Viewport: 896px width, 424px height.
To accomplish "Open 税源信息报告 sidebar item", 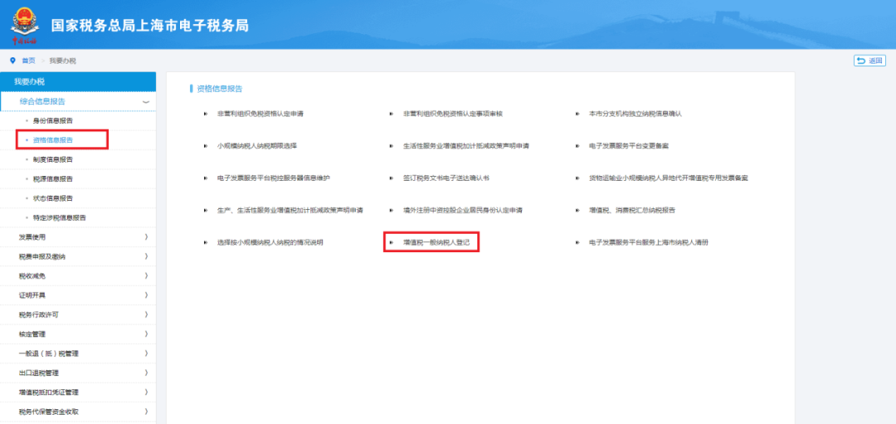I will point(52,179).
